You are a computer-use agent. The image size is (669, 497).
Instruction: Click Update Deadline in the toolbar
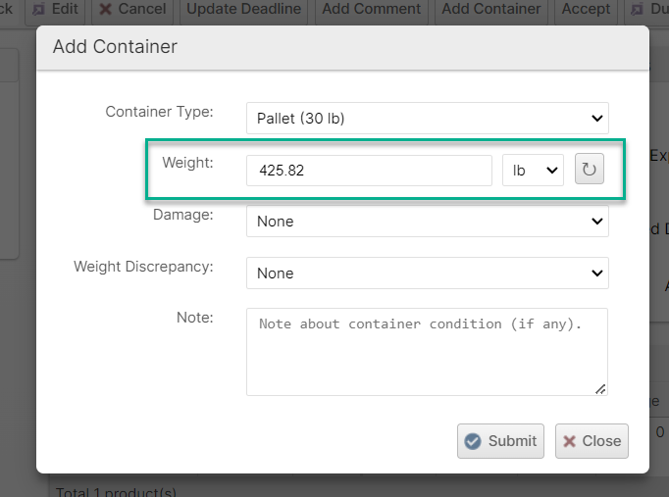(x=243, y=9)
